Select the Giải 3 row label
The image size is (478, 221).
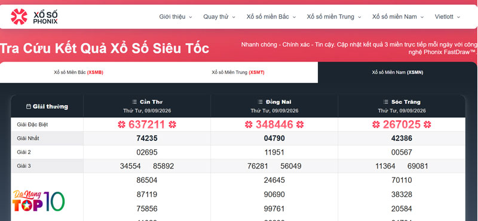pos(24,166)
